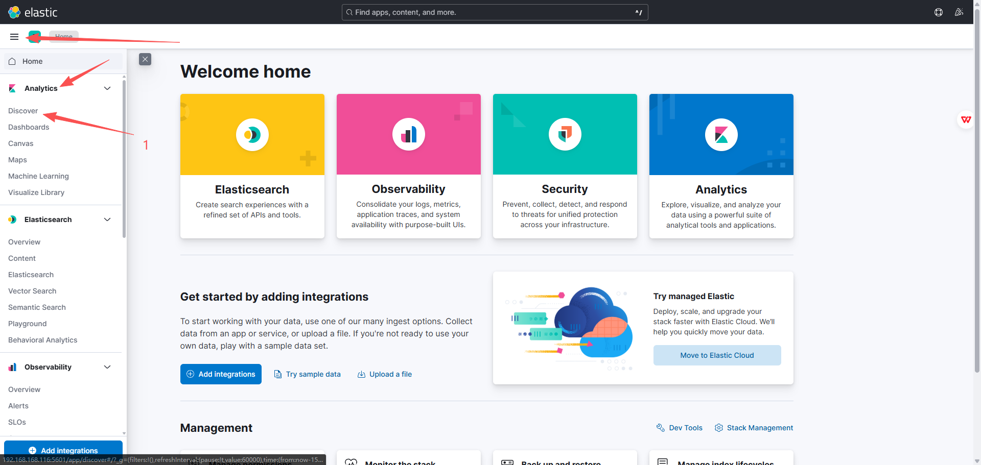
Task: Click the Try managed Elastic cloud illustration
Action: 569,328
